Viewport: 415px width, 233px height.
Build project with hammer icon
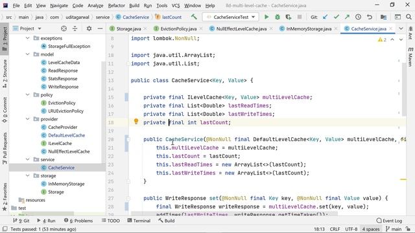[x=194, y=17]
